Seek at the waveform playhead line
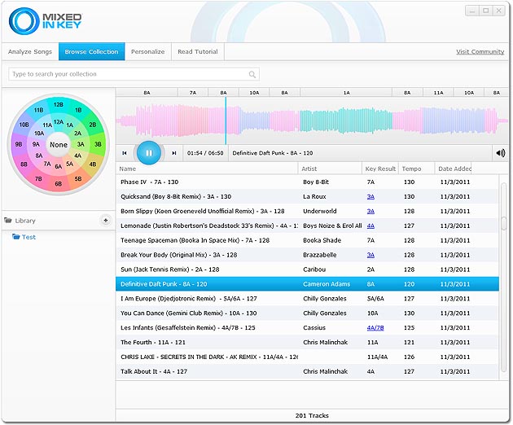513x425 pixels. 226,120
